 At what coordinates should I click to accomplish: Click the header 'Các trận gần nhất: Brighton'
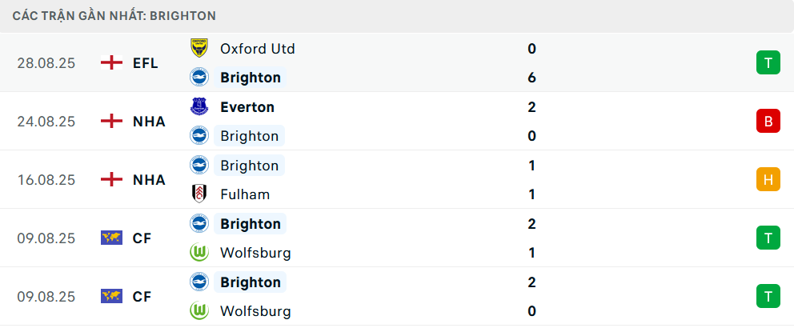114,16
